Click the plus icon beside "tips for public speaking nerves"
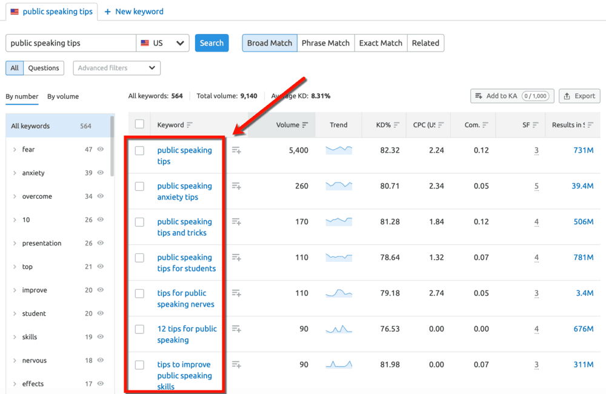 pyautogui.click(x=236, y=293)
